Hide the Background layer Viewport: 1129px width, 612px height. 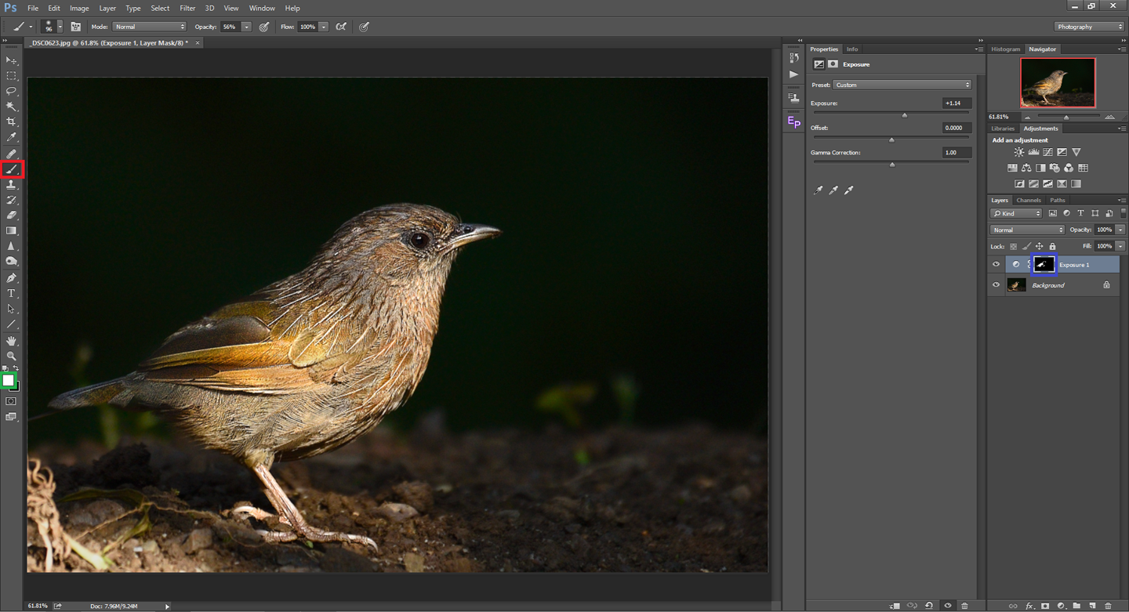click(996, 285)
